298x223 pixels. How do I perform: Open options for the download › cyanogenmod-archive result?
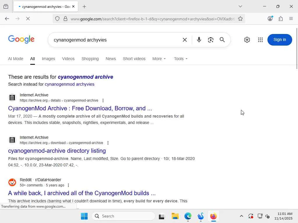[108, 143]
